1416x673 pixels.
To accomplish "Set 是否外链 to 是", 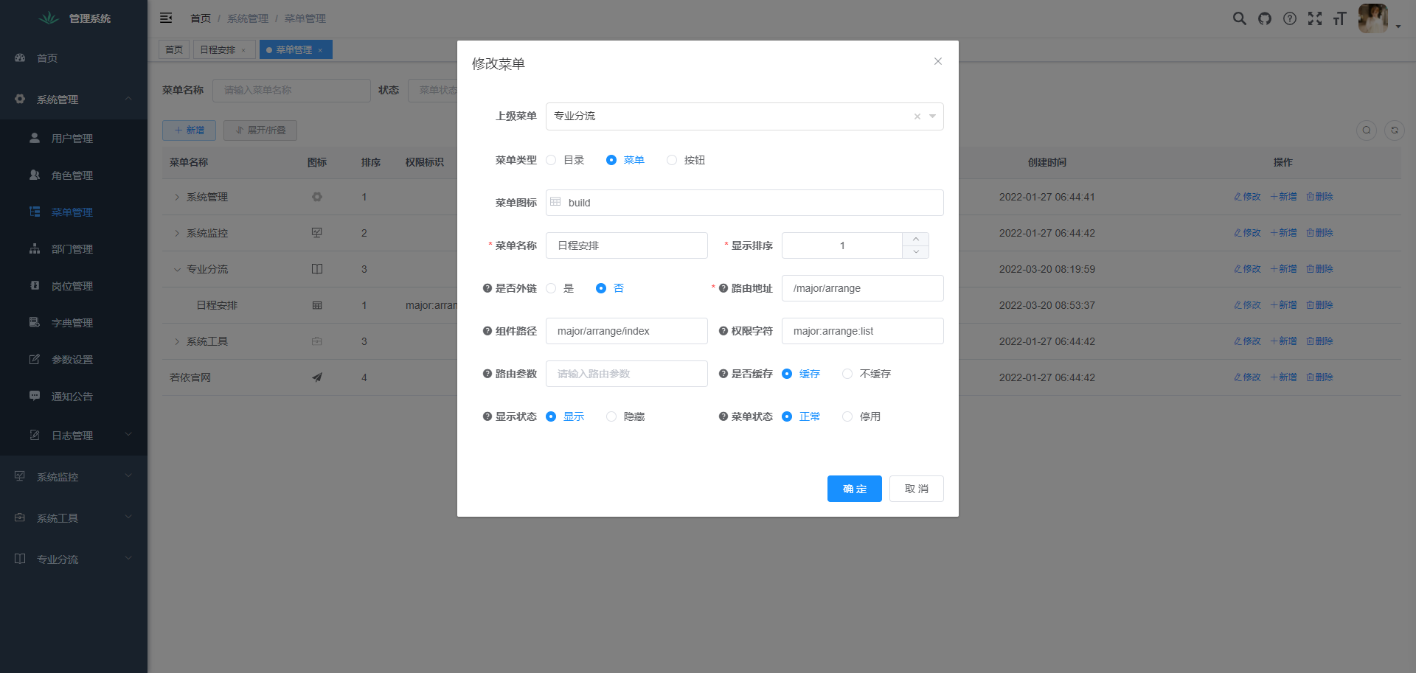I will coord(560,288).
